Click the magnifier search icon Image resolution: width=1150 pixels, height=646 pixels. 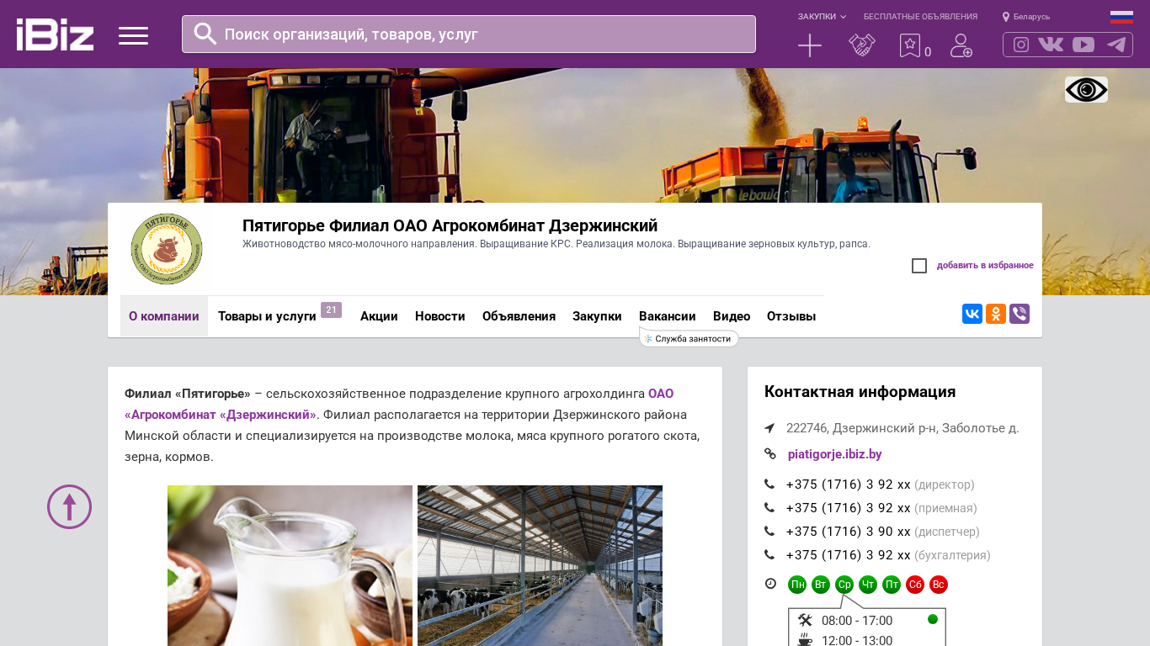[x=205, y=34]
